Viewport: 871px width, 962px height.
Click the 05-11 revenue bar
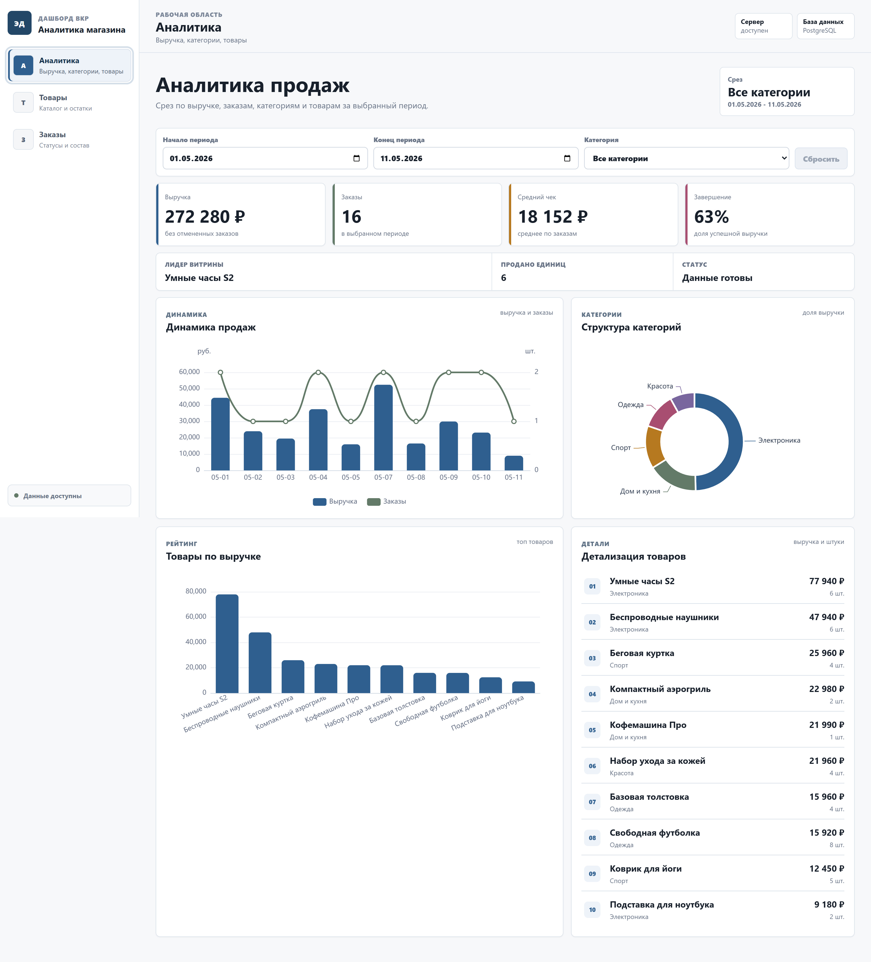click(x=514, y=463)
